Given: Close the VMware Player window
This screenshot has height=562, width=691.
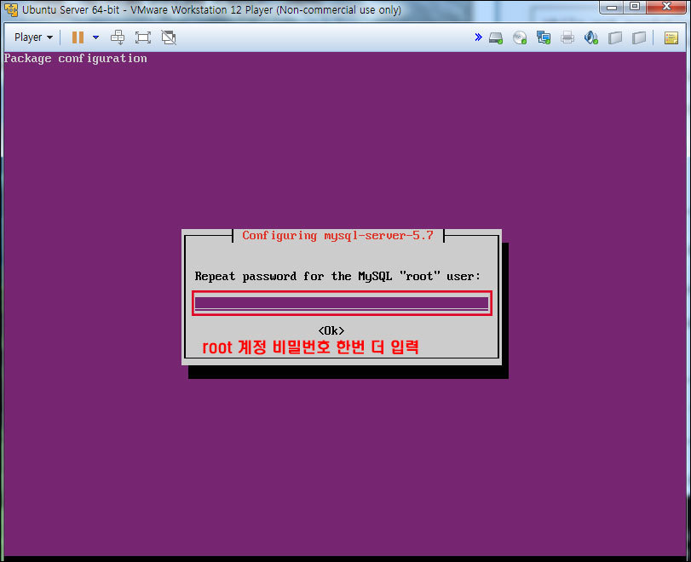Looking at the screenshot, I should [667, 7].
